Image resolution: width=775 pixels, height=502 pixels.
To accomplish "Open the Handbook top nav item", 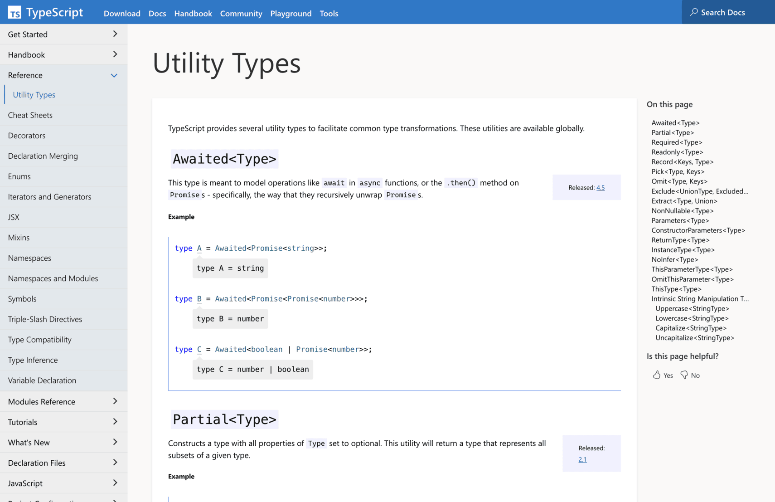I will click(193, 13).
